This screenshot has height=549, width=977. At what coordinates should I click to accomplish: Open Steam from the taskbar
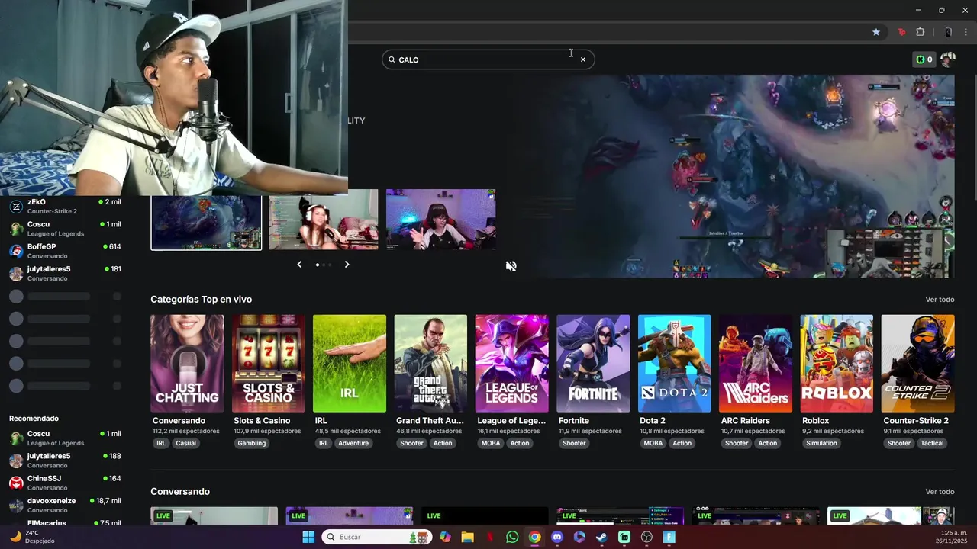[602, 537]
